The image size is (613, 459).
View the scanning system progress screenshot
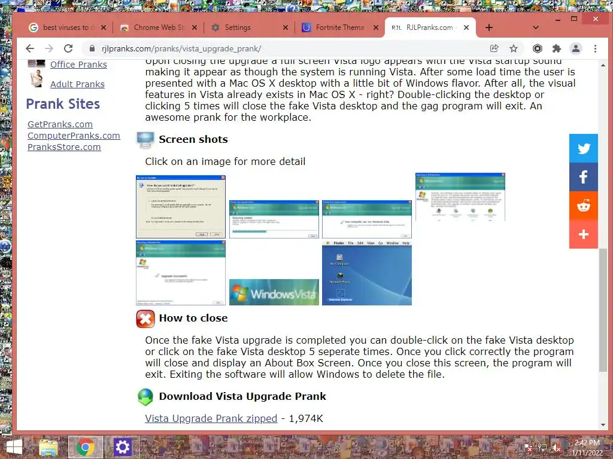tap(274, 219)
